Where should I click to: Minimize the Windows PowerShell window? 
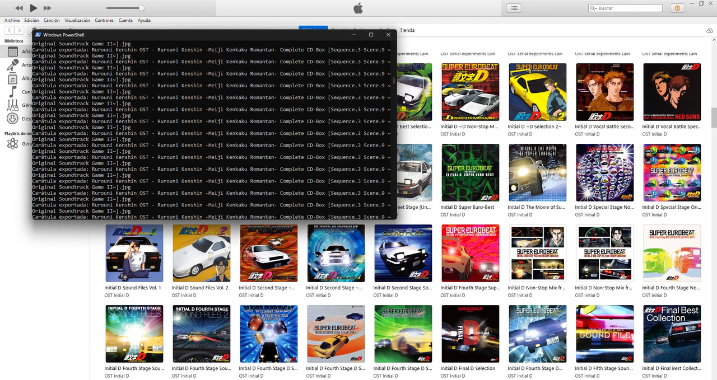pos(353,35)
